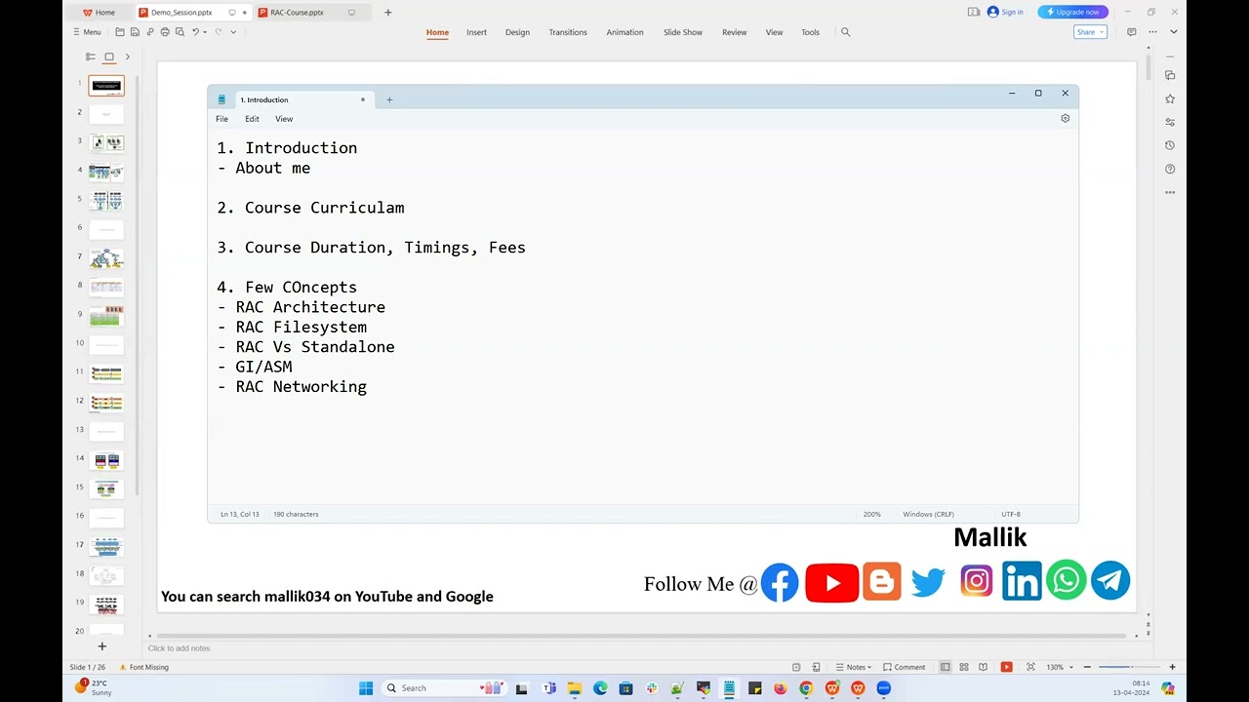1249x702 pixels.
Task: Start slideshow with the red play button
Action: pyautogui.click(x=1006, y=667)
